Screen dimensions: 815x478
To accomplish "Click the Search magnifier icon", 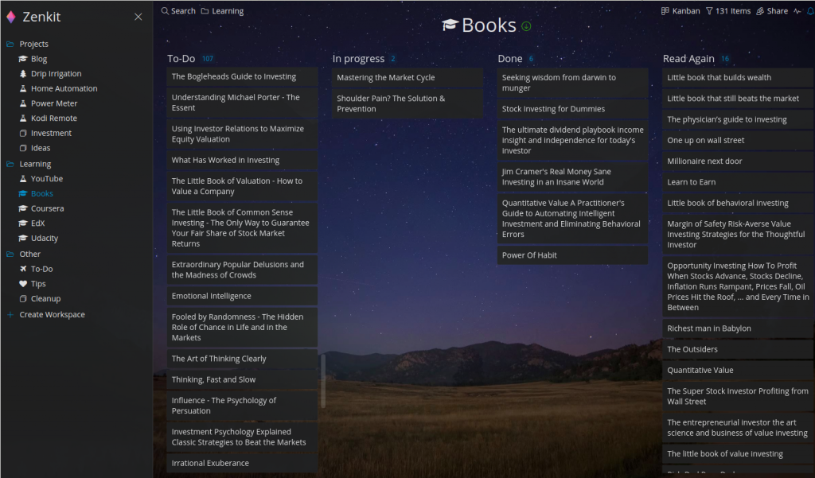I will (165, 11).
